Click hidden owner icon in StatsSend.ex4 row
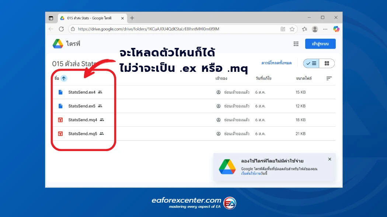 click(x=219, y=92)
